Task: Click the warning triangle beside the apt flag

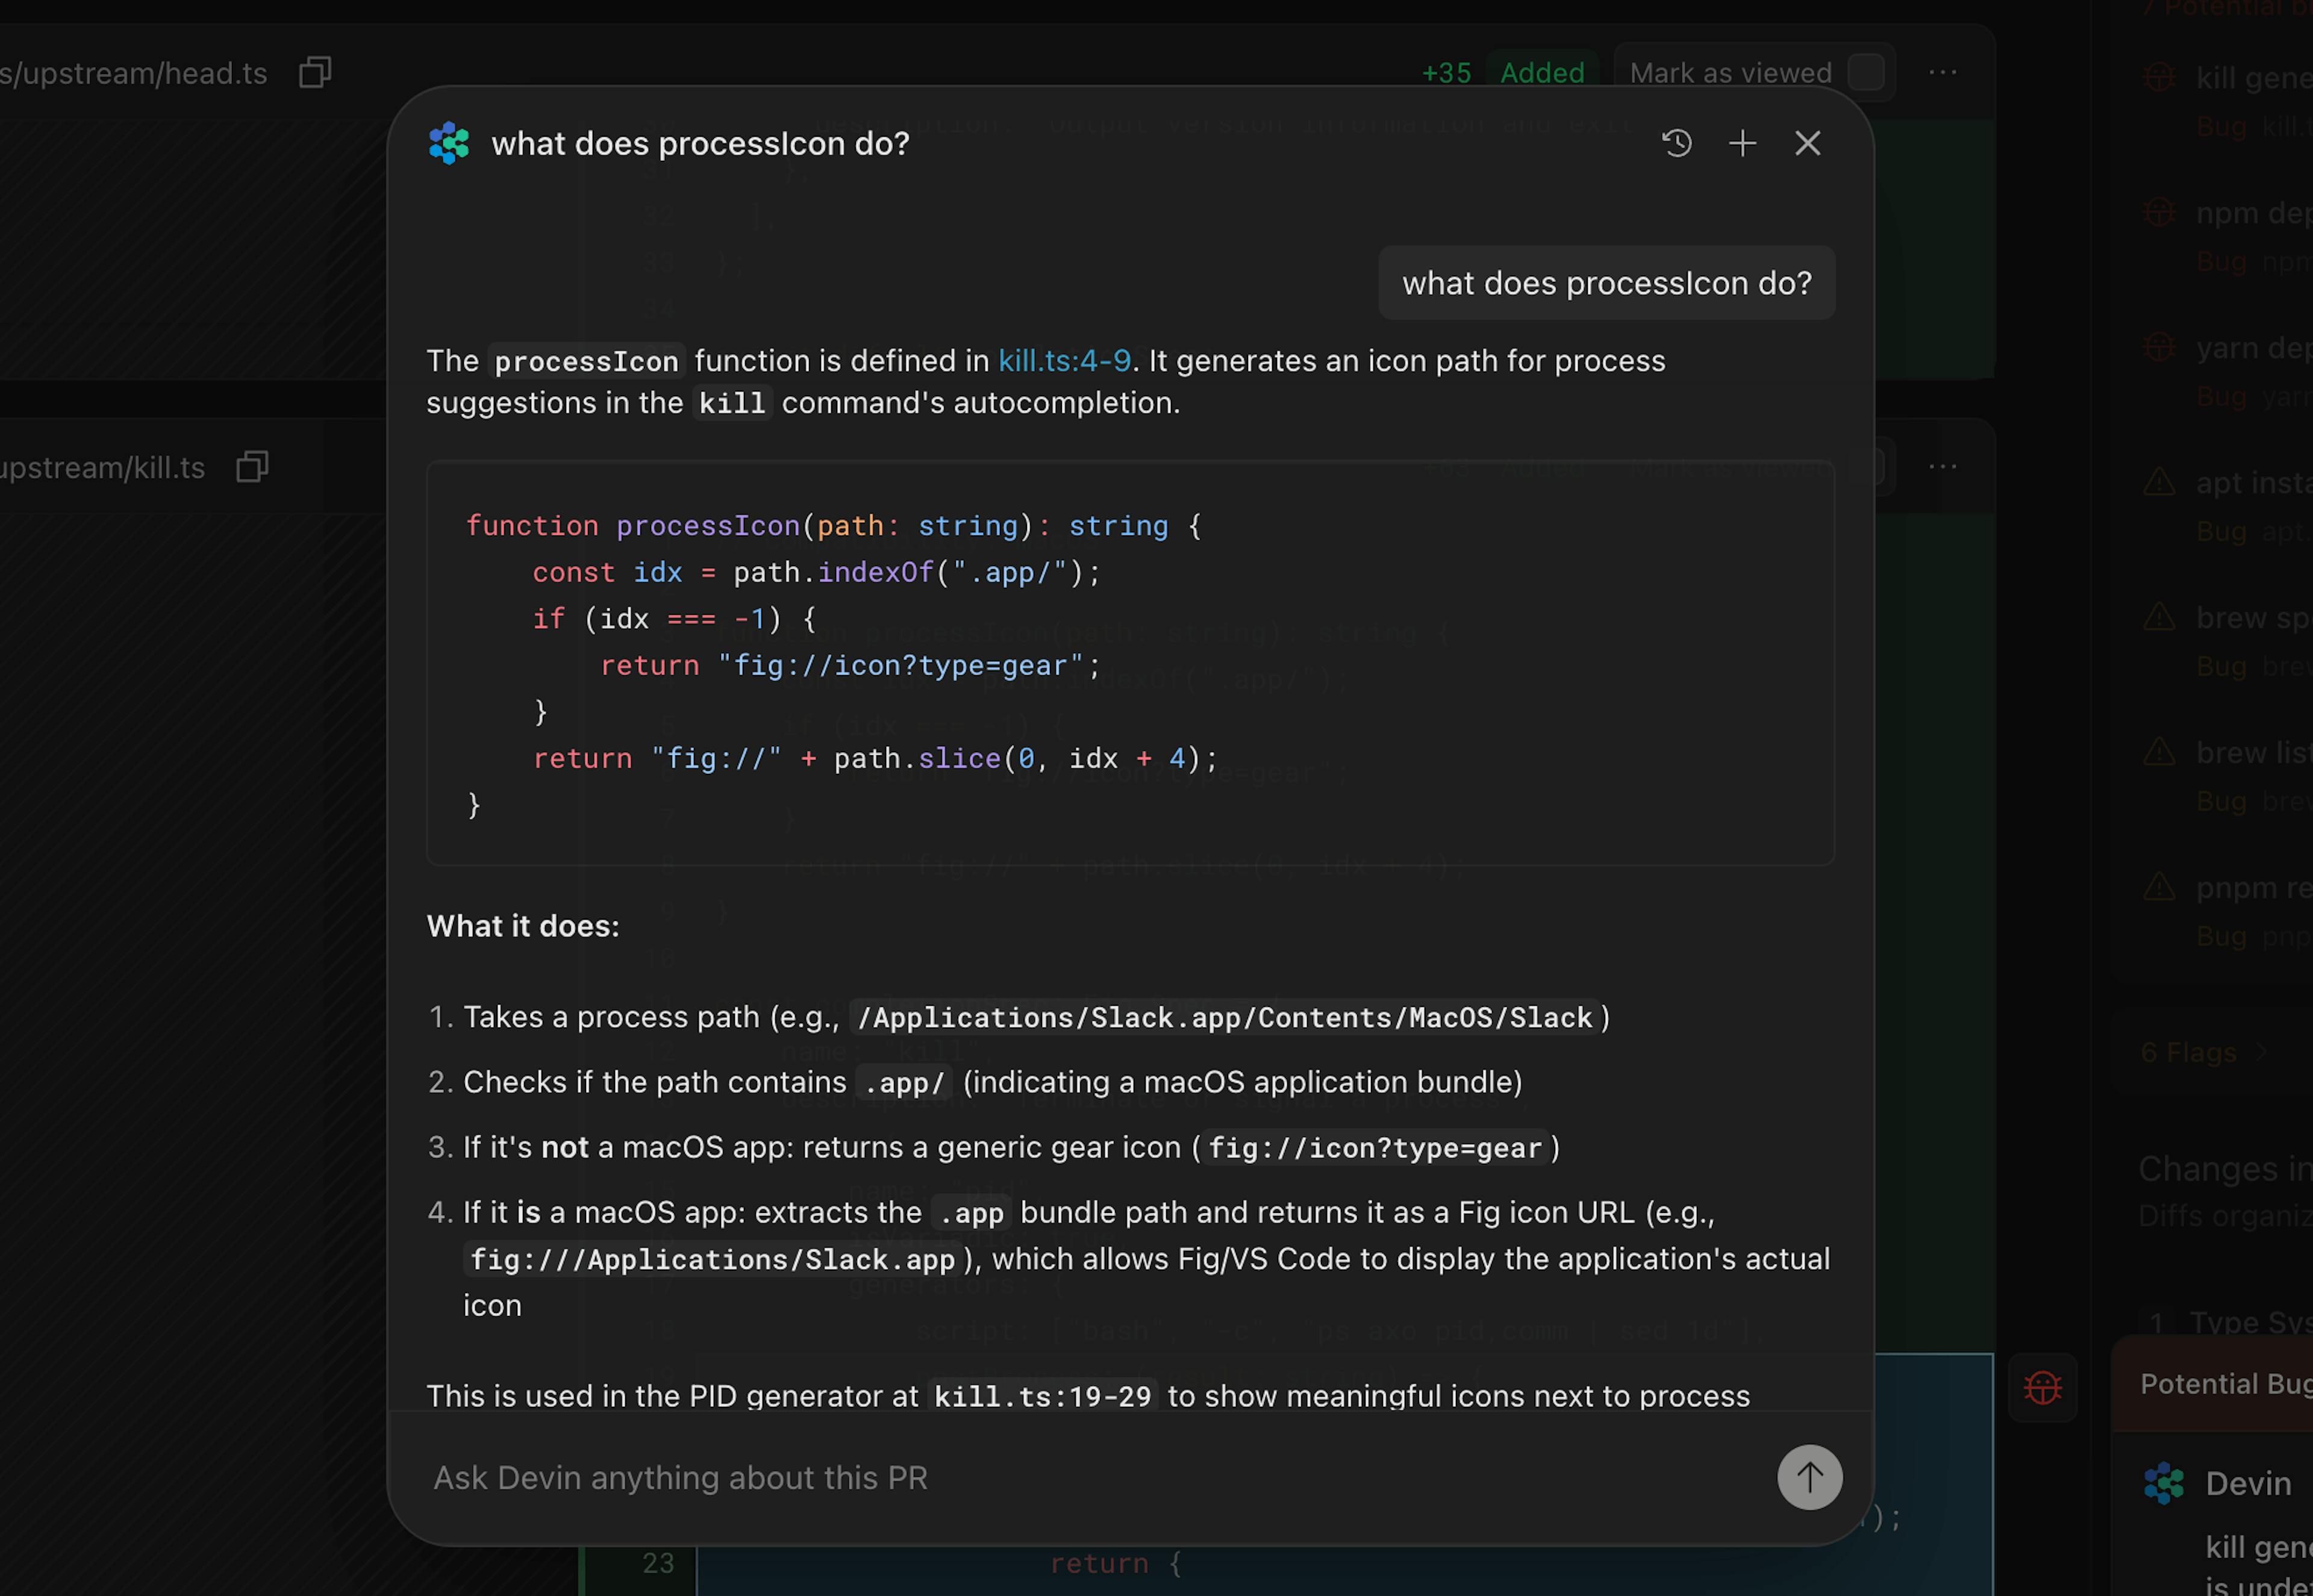Action: pos(2159,482)
